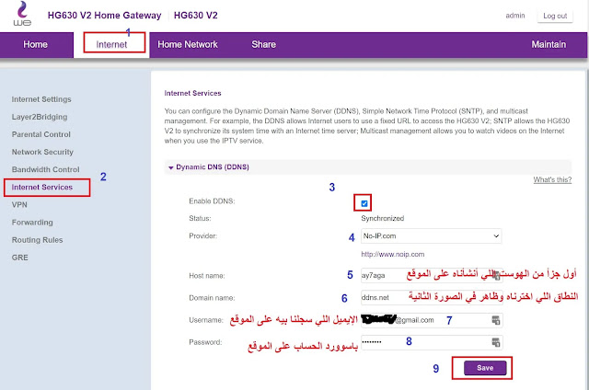Open Bandwidth Control section
This screenshot has height=390, width=589.
coord(45,169)
